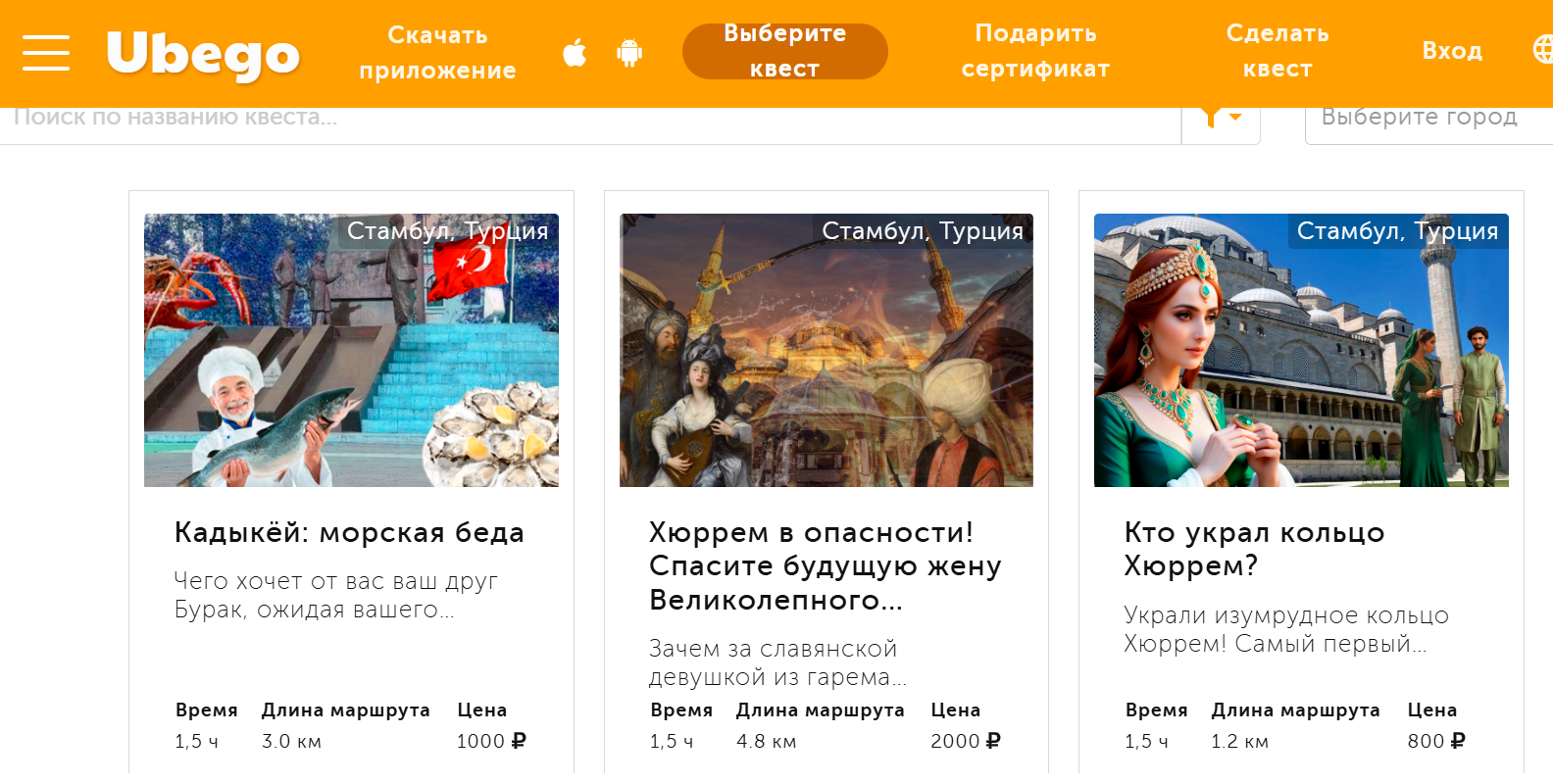Open Подарить сертификат menu item

(1035, 51)
